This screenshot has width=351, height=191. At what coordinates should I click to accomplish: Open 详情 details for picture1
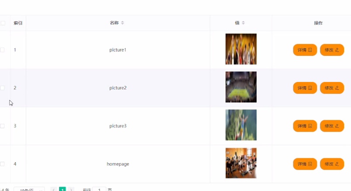tap(305, 50)
